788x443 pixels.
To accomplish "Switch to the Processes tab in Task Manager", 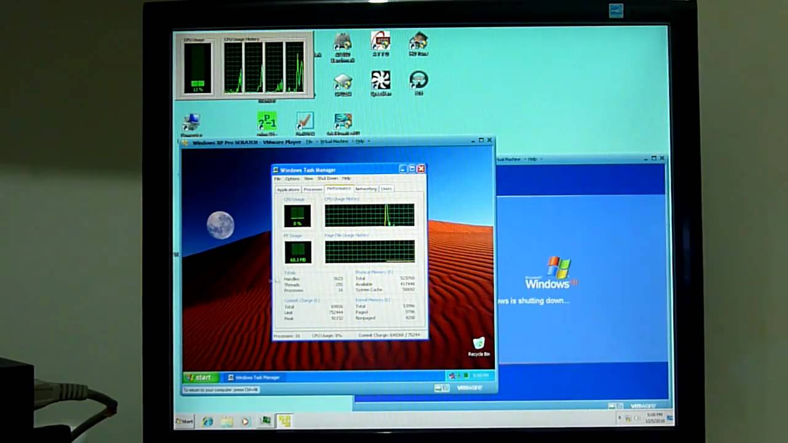I will pos(313,190).
